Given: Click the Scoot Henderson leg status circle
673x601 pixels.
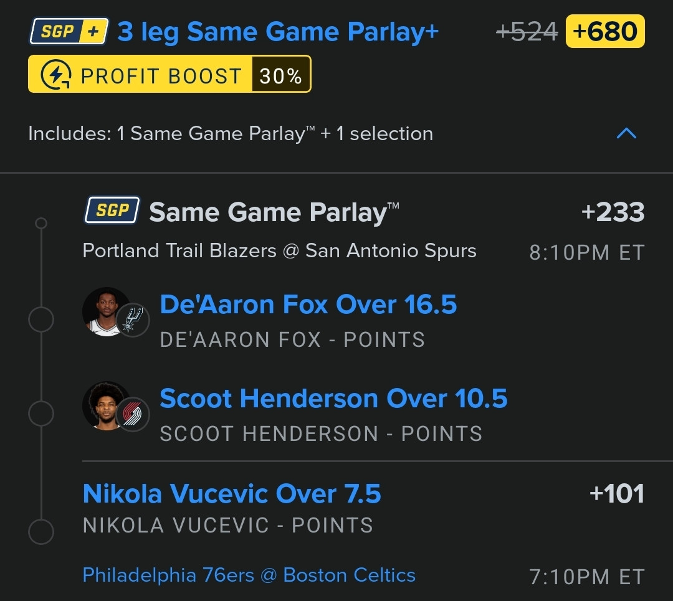Looking at the screenshot, I should pyautogui.click(x=41, y=414).
